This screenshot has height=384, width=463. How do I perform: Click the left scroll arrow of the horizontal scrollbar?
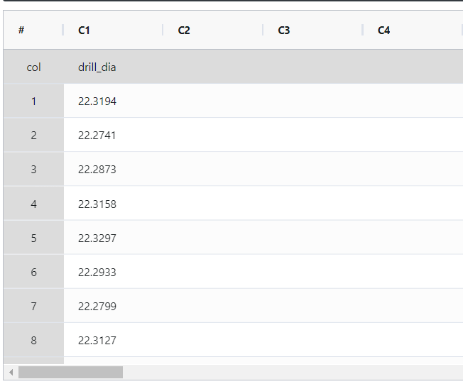(x=11, y=372)
